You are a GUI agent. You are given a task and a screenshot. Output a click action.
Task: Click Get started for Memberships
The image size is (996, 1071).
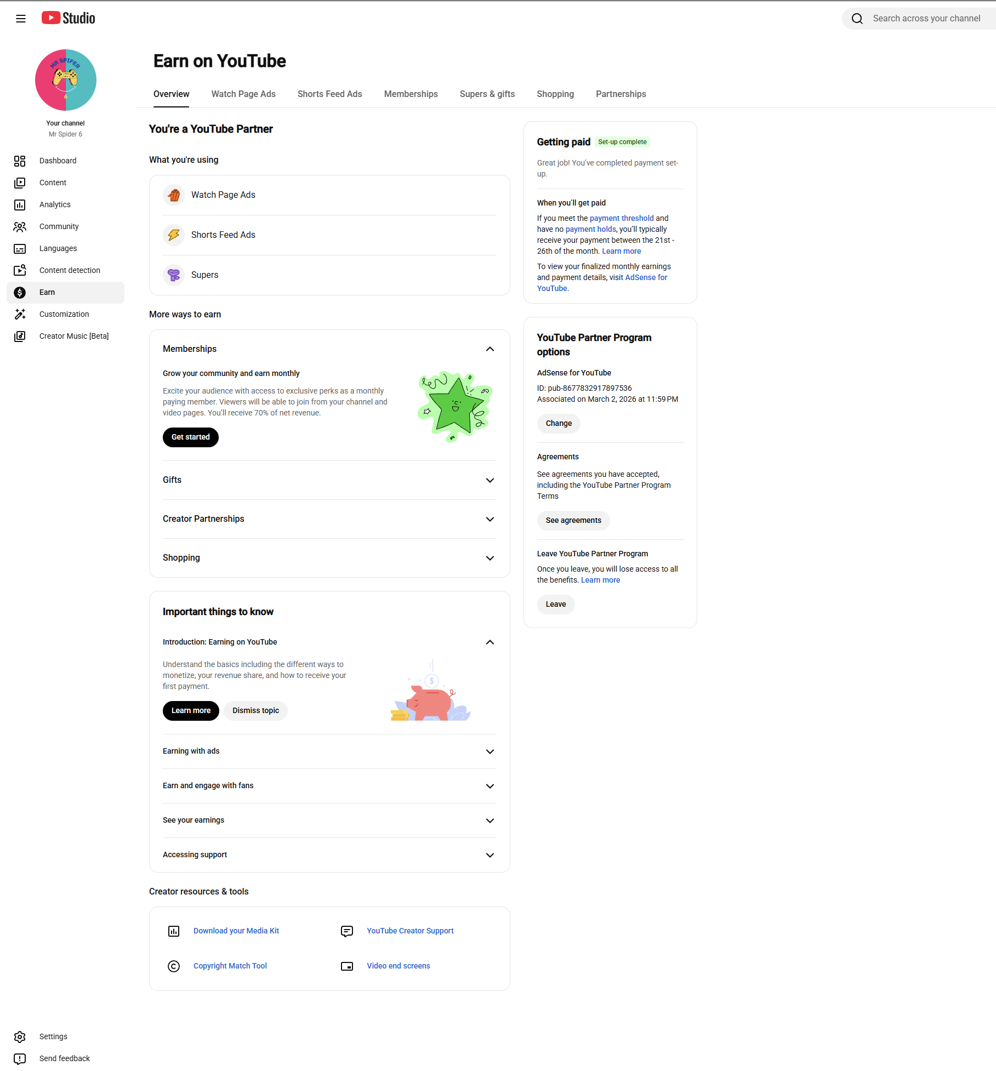tap(191, 437)
